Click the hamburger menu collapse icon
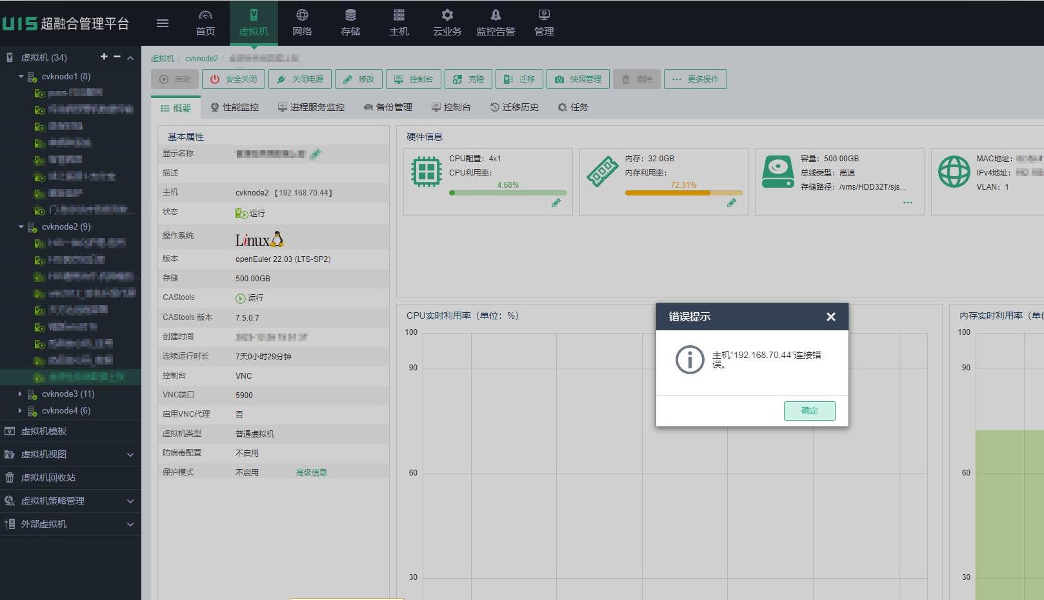Screen dimensions: 1044x600 tap(163, 23)
